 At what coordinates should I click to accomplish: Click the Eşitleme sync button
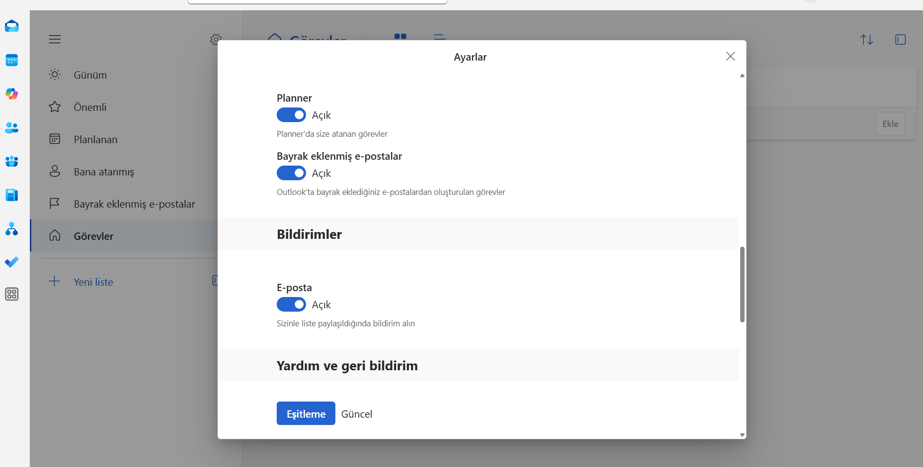point(306,413)
